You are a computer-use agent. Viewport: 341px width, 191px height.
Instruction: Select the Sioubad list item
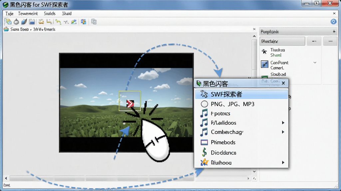[x=278, y=74]
